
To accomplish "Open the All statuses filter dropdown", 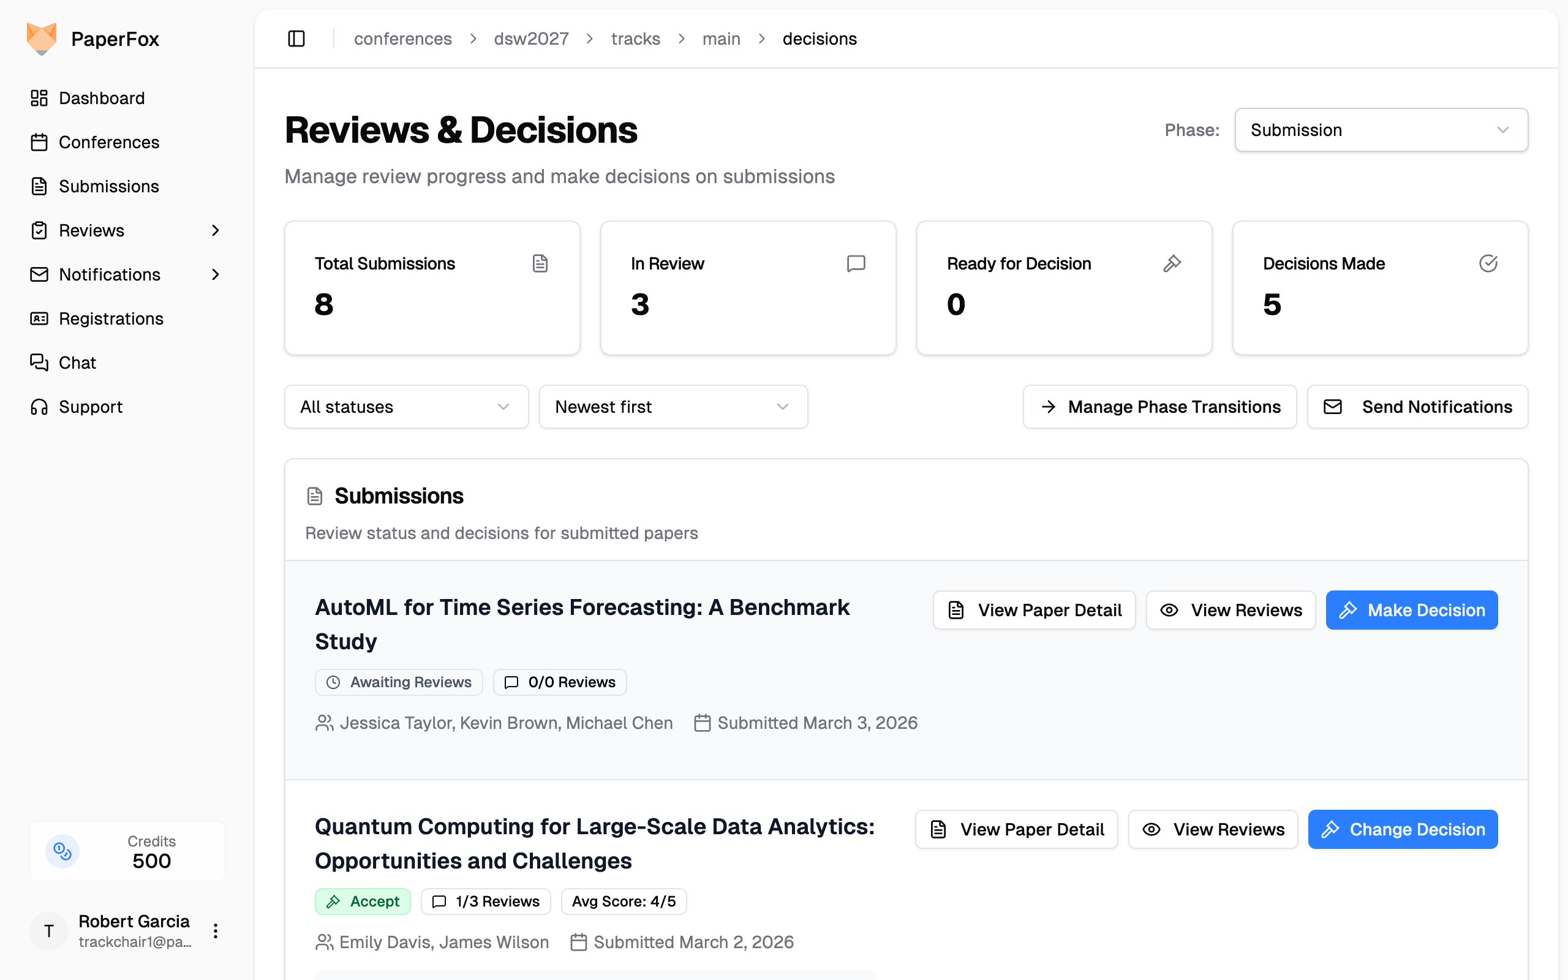I will 406,406.
